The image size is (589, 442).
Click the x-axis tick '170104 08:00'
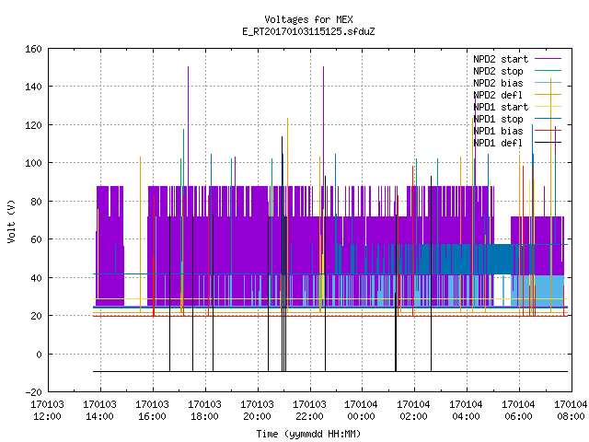click(571, 411)
